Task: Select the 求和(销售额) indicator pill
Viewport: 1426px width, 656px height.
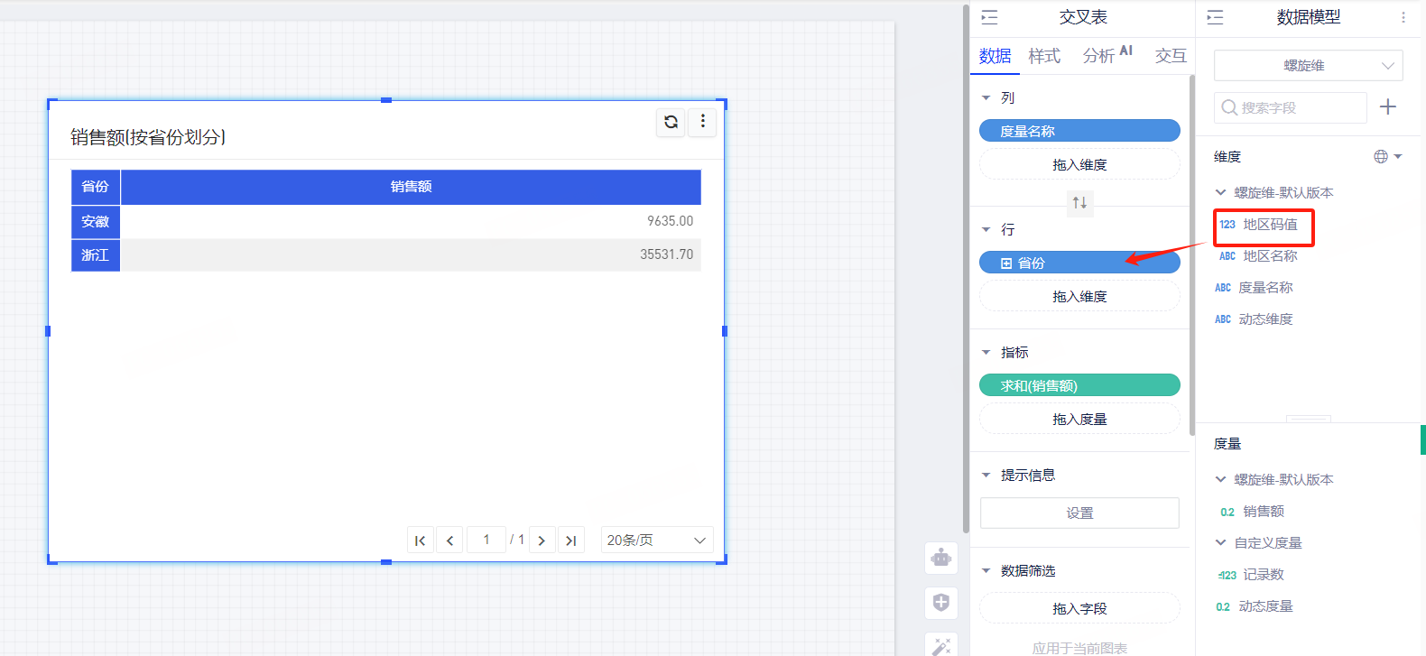Action: 1079,385
